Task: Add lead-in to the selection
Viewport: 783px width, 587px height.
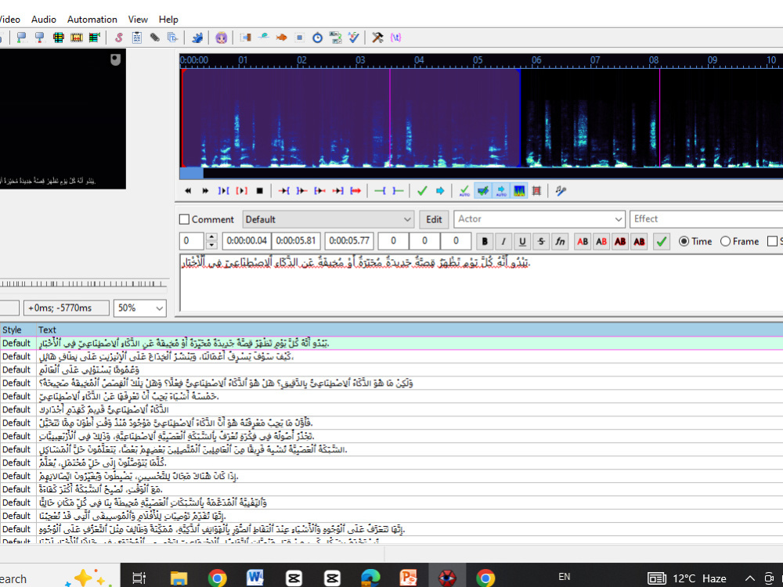Action: point(380,191)
